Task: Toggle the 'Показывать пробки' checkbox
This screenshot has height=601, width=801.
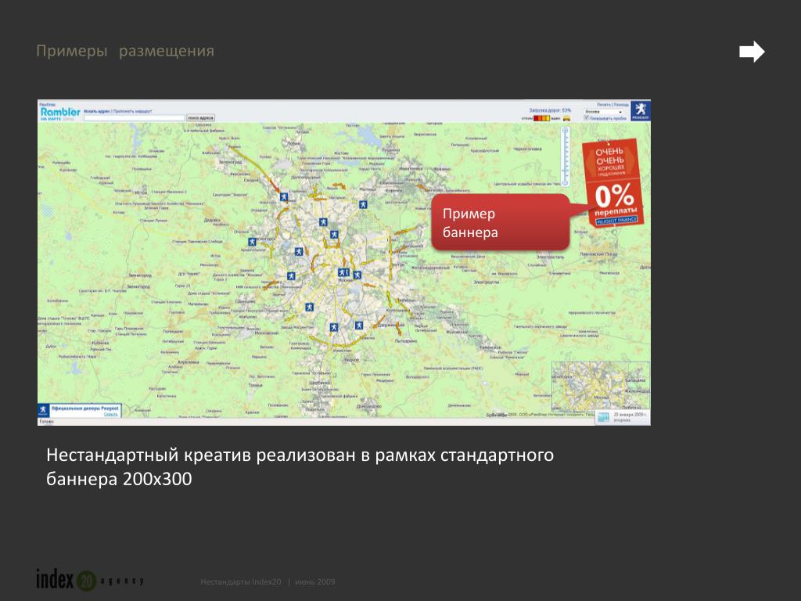Action: coord(587,117)
